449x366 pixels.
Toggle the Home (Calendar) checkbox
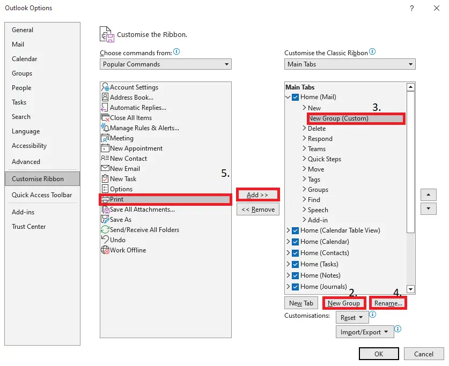click(295, 242)
